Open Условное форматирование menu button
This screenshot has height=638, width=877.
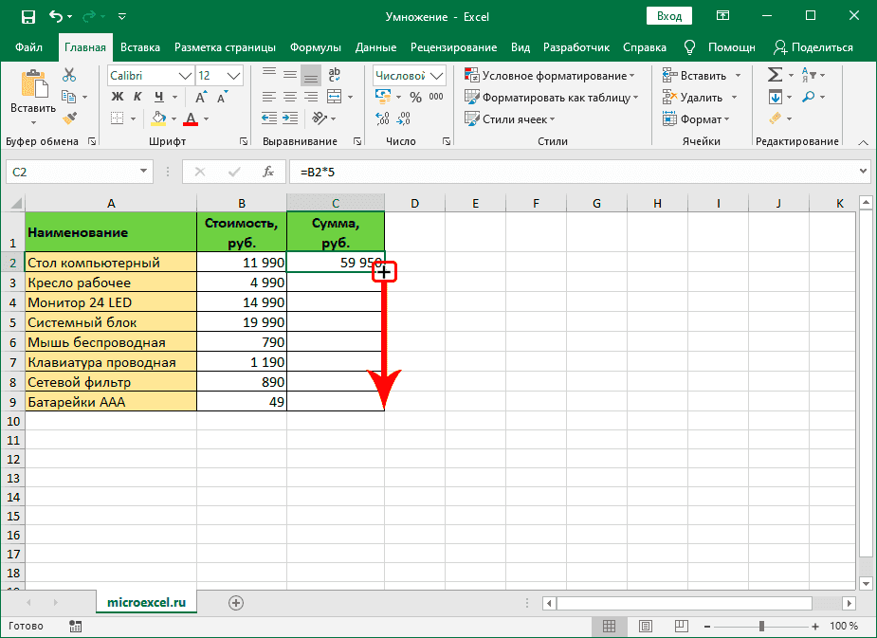(x=550, y=75)
